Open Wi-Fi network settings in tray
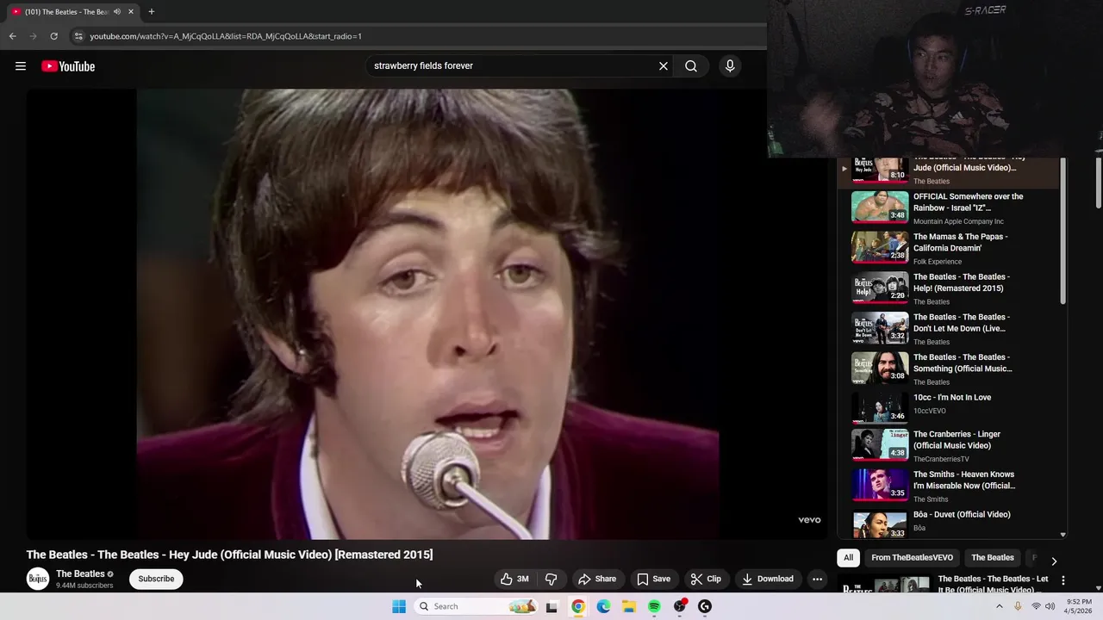This screenshot has width=1103, height=620. 1036,606
